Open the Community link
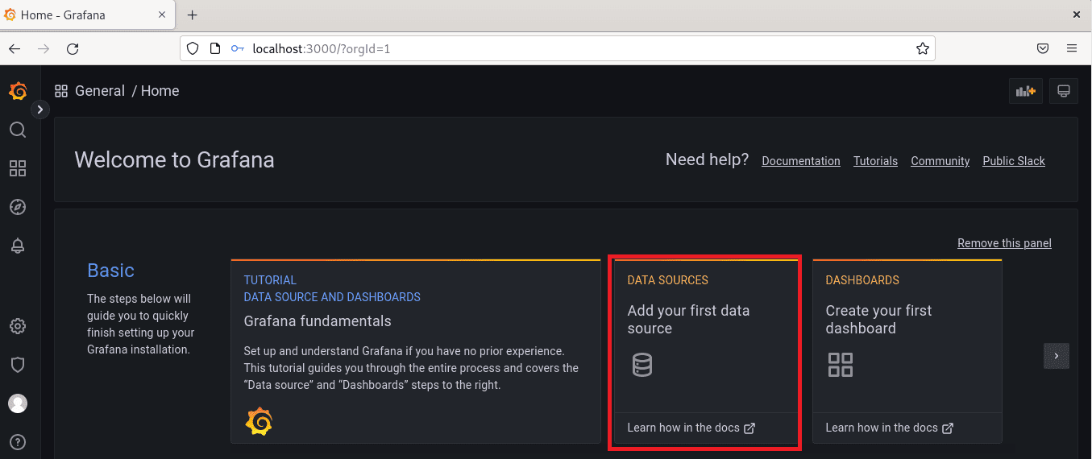This screenshot has width=1092, height=459. [x=940, y=161]
